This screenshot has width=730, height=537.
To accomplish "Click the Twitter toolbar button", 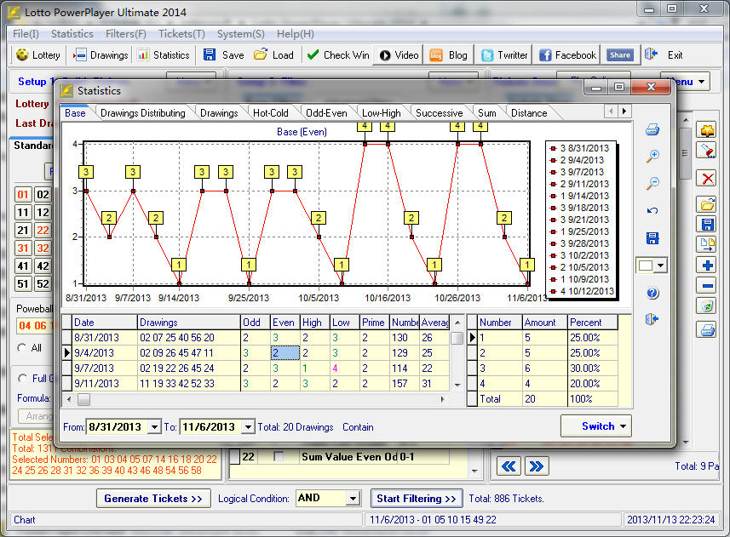I will tap(504, 54).
